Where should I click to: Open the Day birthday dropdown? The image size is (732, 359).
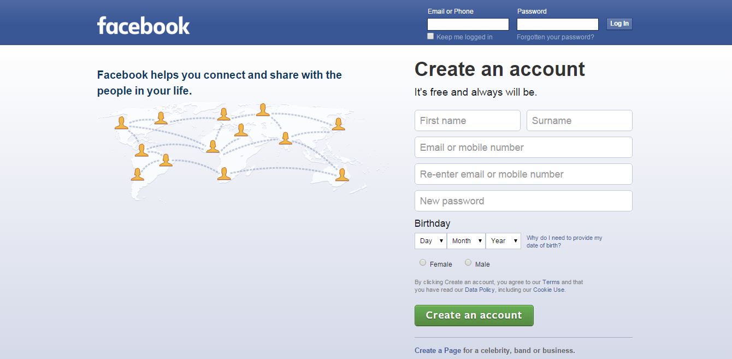430,241
